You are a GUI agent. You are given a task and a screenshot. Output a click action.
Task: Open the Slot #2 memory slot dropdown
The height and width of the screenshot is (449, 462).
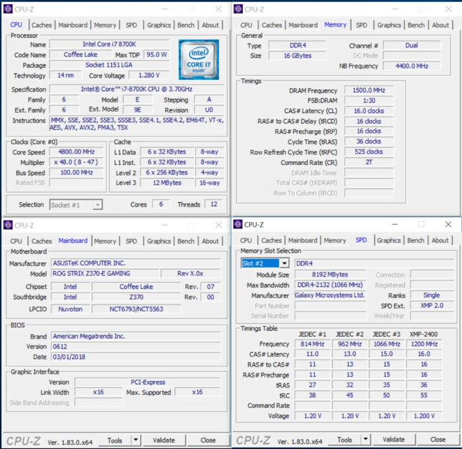pos(284,263)
